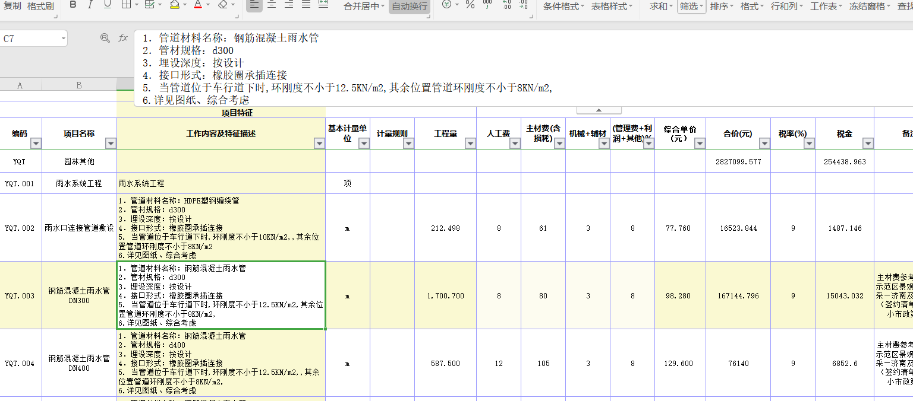Image resolution: width=913 pixels, height=401 pixels.
Task: Align text left
Action: pos(254,5)
